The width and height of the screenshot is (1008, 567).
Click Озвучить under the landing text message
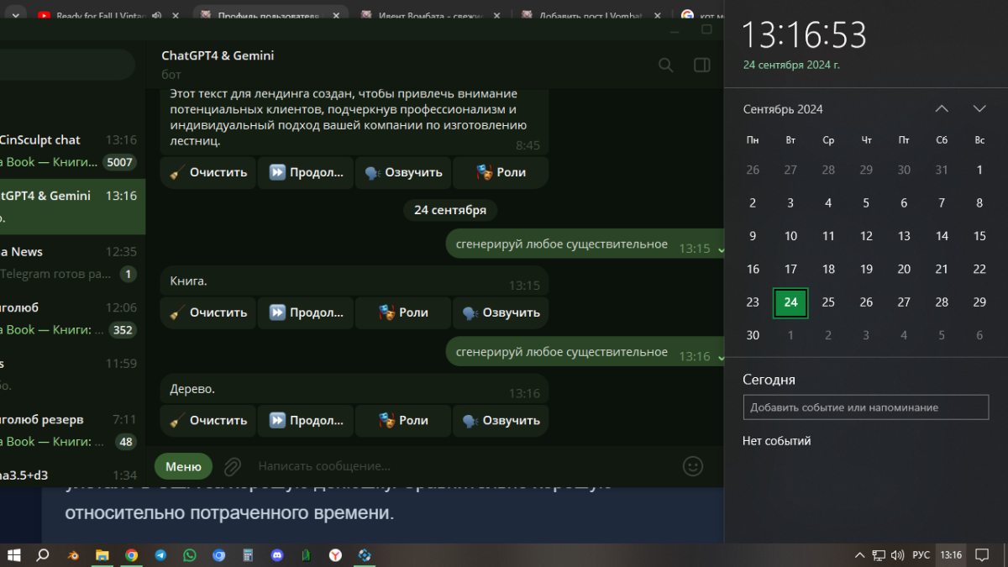pos(403,172)
